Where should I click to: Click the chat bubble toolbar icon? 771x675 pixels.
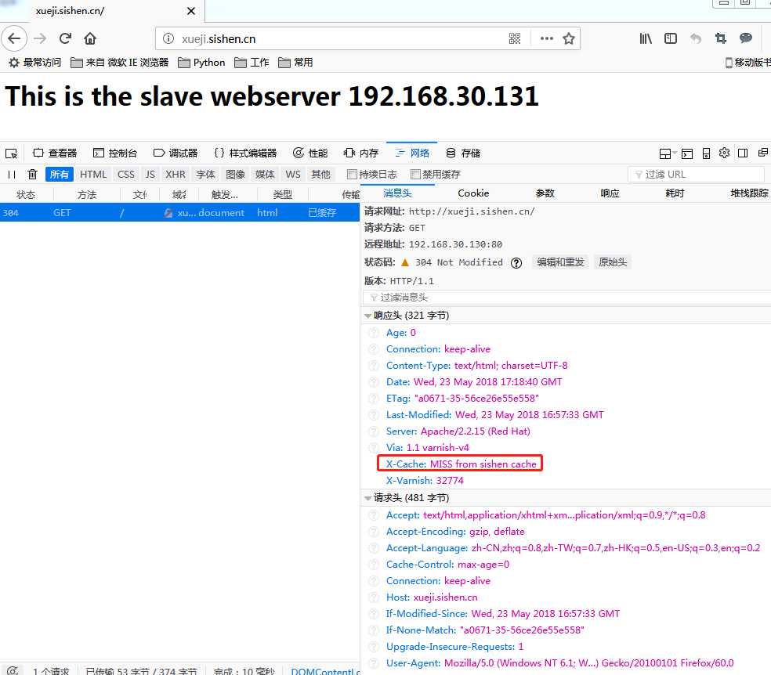(746, 38)
